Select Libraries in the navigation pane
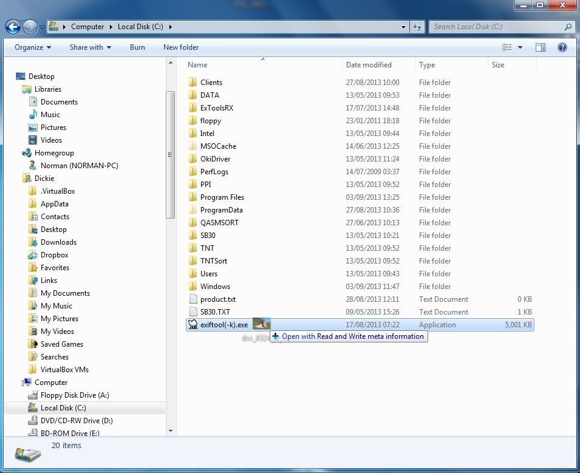 (48, 89)
